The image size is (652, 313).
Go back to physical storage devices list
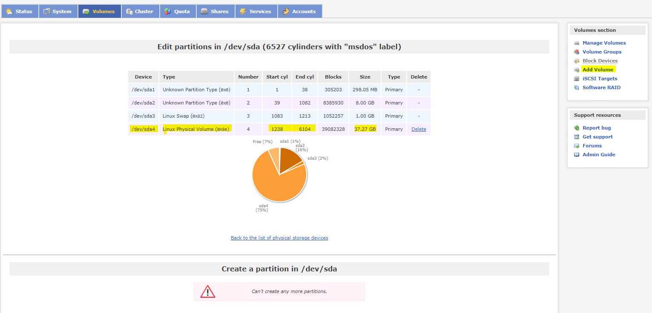pyautogui.click(x=279, y=238)
